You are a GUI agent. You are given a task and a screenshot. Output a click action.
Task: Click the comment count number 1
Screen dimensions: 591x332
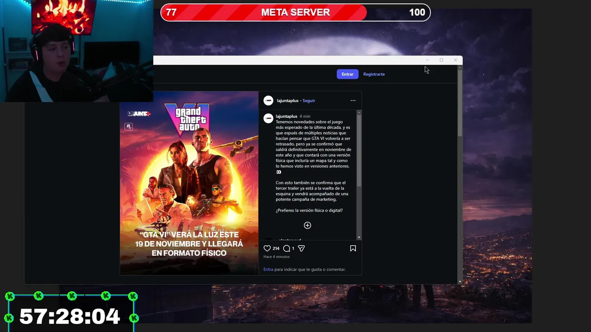tap(293, 249)
